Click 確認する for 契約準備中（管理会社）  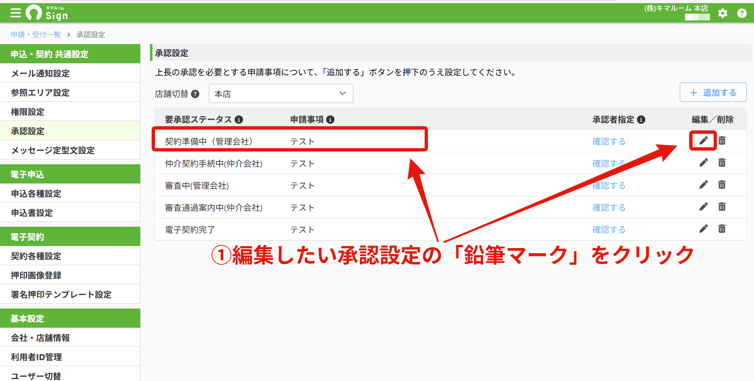click(609, 141)
